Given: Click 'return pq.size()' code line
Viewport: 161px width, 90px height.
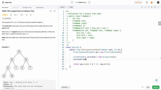Looking at the screenshot, I should (92, 64).
